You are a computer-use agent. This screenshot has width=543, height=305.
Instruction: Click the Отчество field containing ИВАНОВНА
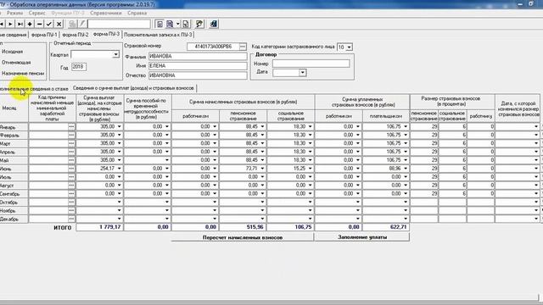pyautogui.click(x=198, y=75)
